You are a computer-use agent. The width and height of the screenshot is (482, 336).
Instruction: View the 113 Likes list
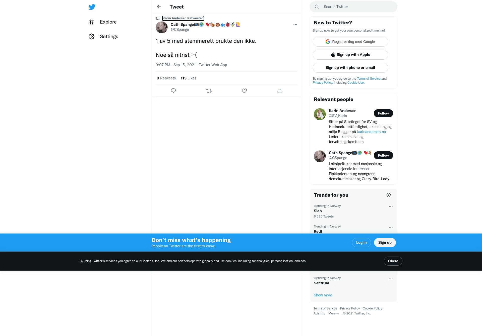coord(188,78)
